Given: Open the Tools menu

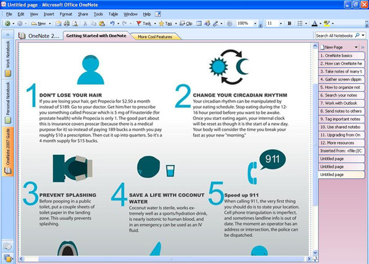Looking at the screenshot, I should (x=98, y=14).
